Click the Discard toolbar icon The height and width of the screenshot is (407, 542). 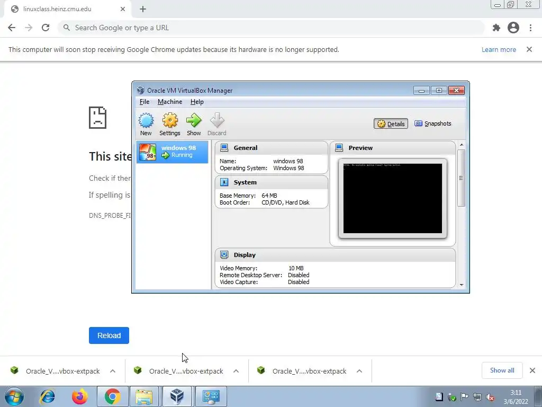tap(217, 120)
